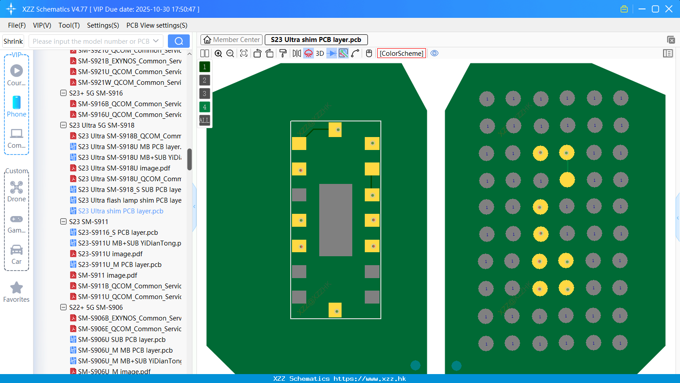Open the Courses sidebar icon

(17, 75)
